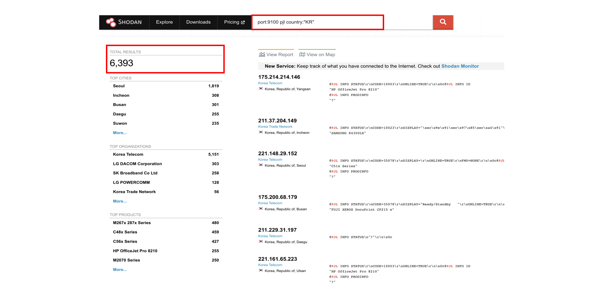This screenshot has height=288, width=604.
Task: Click the Korean flag beside Seoul result
Action: pos(260,165)
